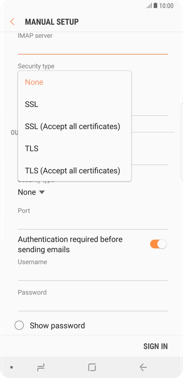Tap the Back navigation key
The image size is (183, 378).
pos(143,367)
